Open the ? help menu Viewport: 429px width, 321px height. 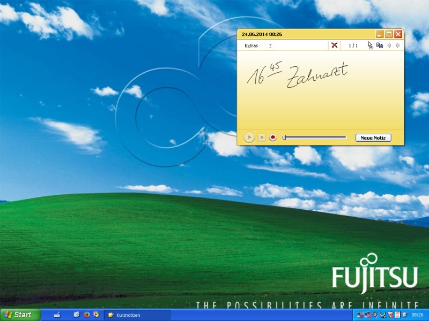270,45
